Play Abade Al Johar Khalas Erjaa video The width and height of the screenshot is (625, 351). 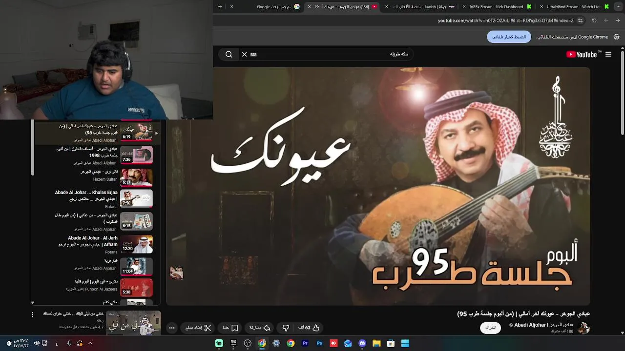[x=137, y=199]
